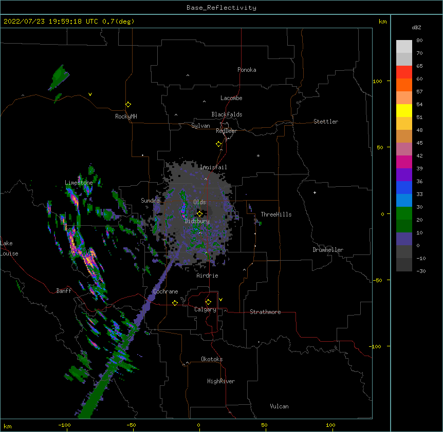Click the Sundre town label
Viewport: 443px width, 432px height.
pos(150,201)
